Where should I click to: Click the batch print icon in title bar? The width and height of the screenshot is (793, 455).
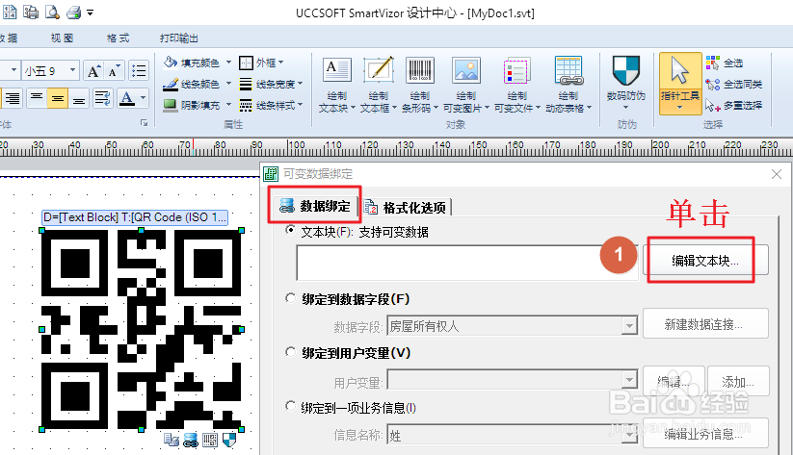click(31, 12)
